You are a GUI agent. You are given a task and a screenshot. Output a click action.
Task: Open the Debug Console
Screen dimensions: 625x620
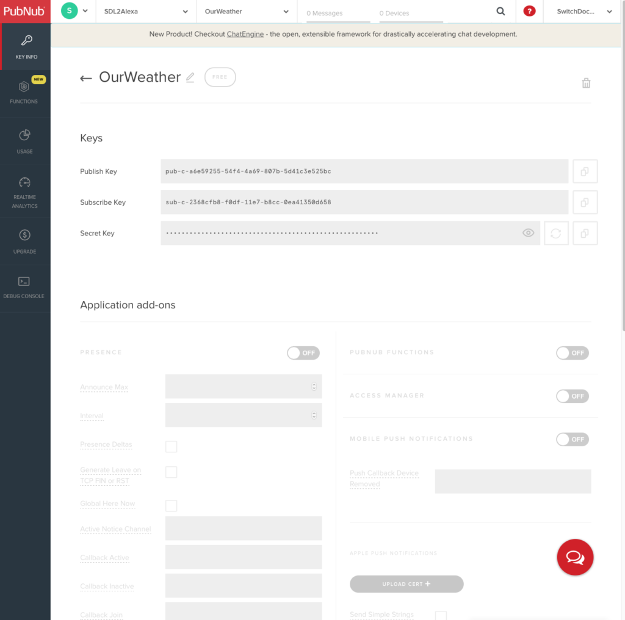[24, 288]
